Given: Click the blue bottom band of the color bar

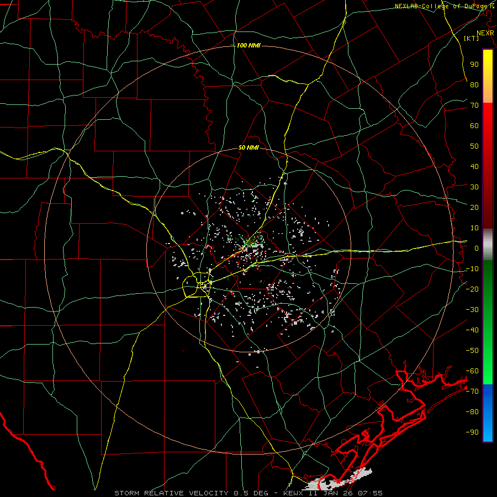Looking at the screenshot, I should [x=488, y=413].
